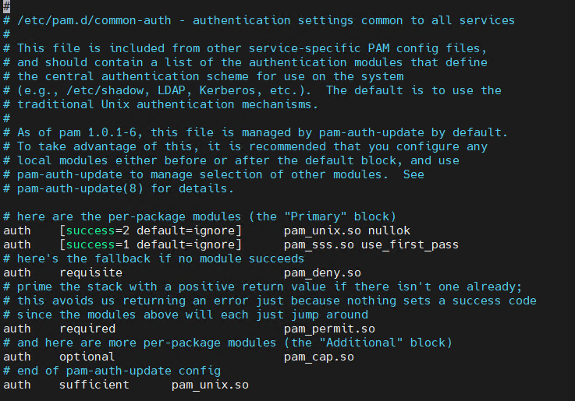The image size is (575, 401).
Task: Place cursor on pam_deny.so
Action: (322, 273)
